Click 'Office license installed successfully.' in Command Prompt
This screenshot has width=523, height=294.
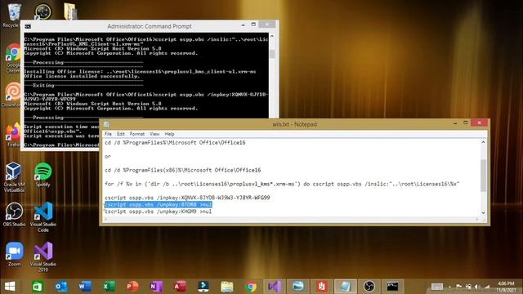coord(82,76)
